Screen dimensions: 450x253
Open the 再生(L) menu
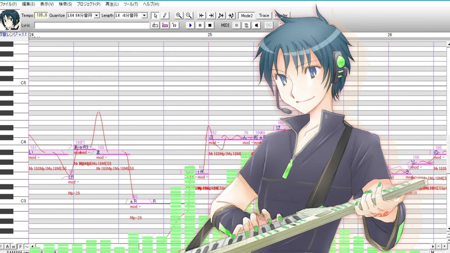[112, 4]
